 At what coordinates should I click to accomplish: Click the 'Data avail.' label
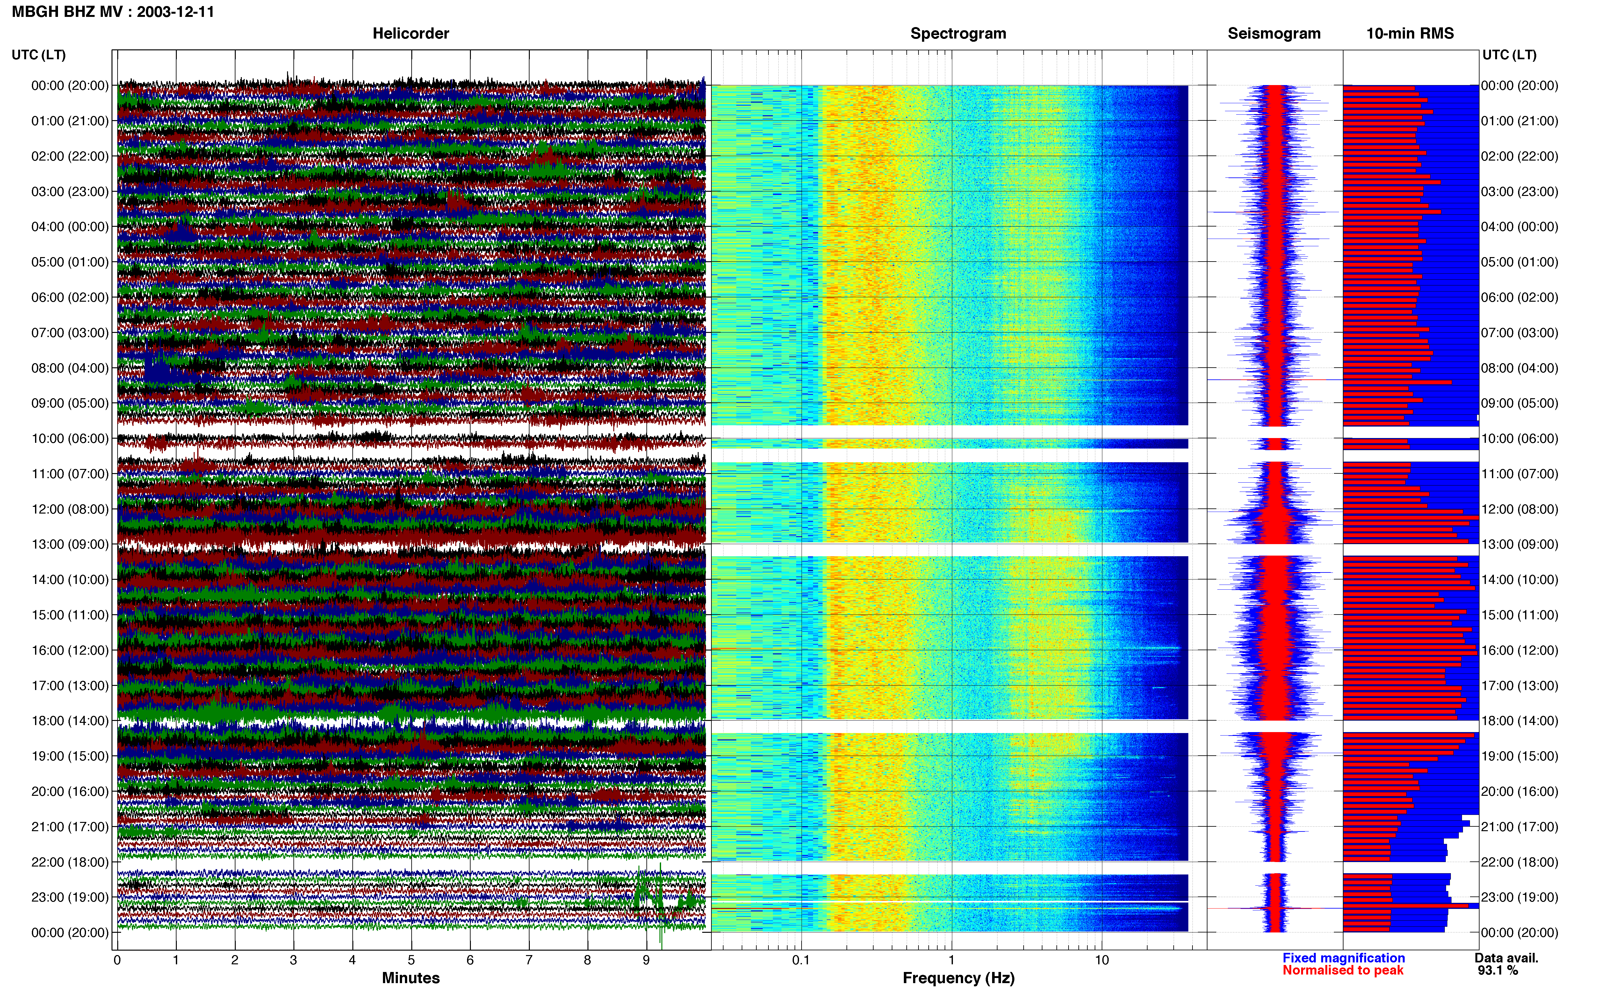point(1506,958)
